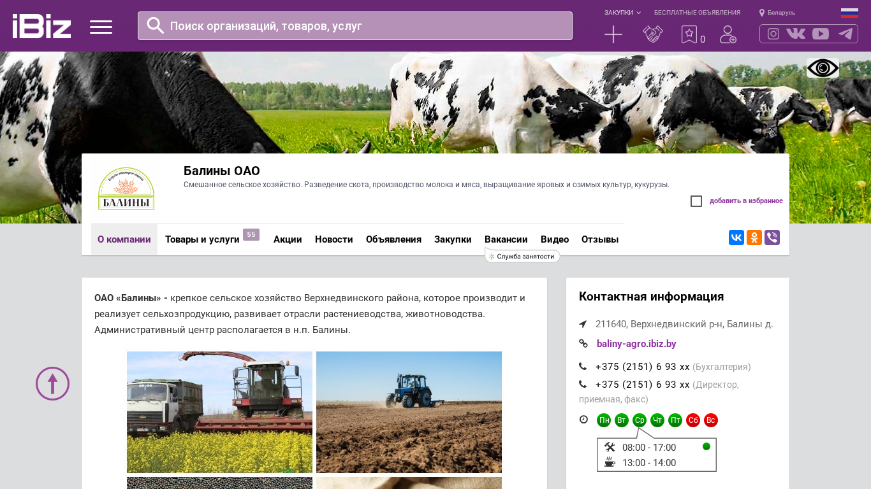Open the Instagram icon in header

point(773,34)
